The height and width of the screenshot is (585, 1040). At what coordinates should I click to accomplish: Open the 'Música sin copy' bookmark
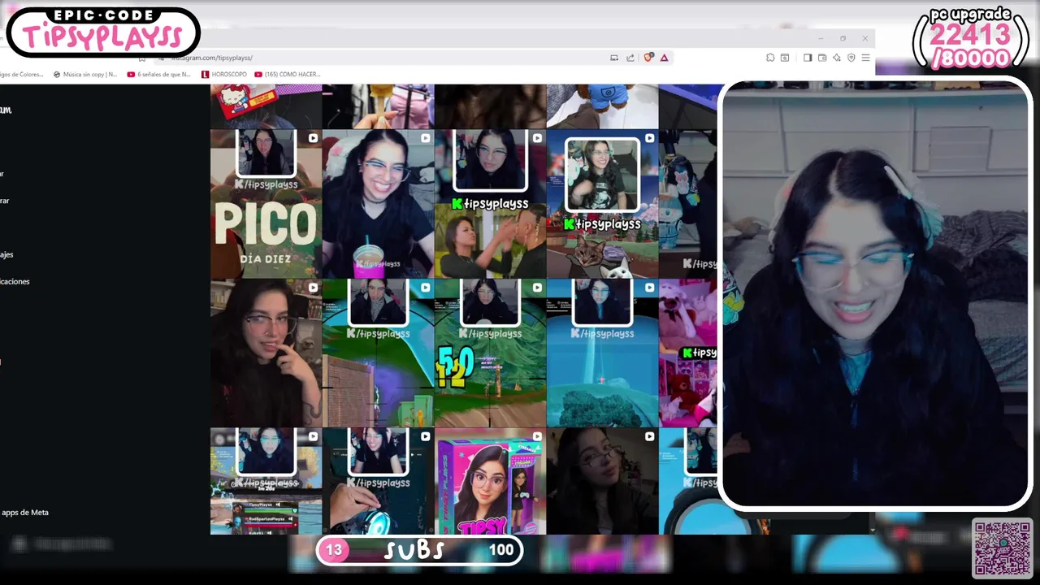pyautogui.click(x=85, y=74)
